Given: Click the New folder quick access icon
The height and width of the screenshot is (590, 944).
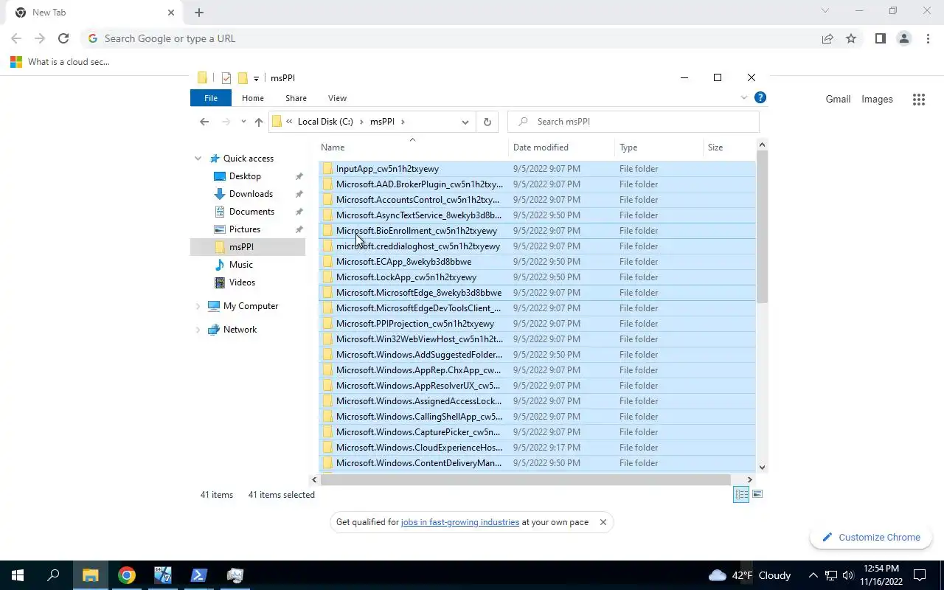Looking at the screenshot, I should pyautogui.click(x=243, y=78).
